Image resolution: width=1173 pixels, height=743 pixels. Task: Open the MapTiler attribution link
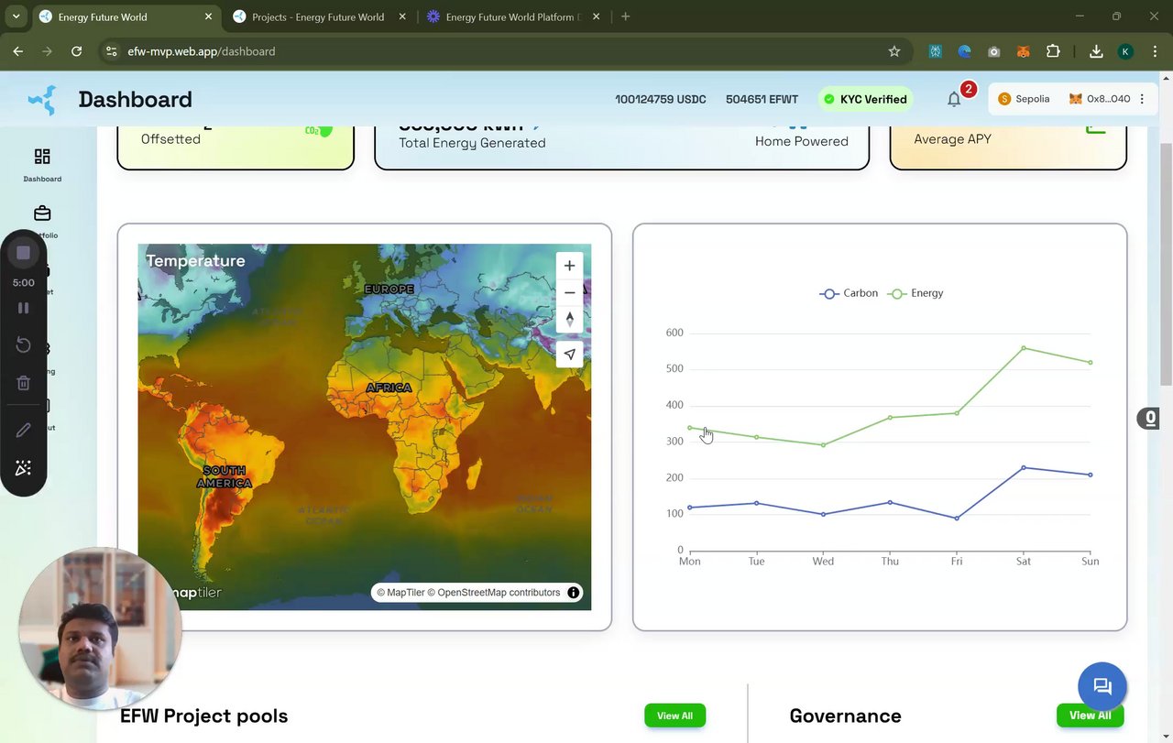click(x=400, y=593)
